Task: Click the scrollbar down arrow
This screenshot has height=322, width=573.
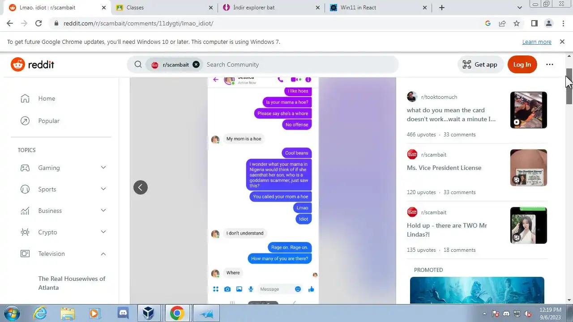Action: point(569,300)
